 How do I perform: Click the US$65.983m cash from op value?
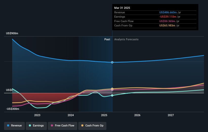167,26
